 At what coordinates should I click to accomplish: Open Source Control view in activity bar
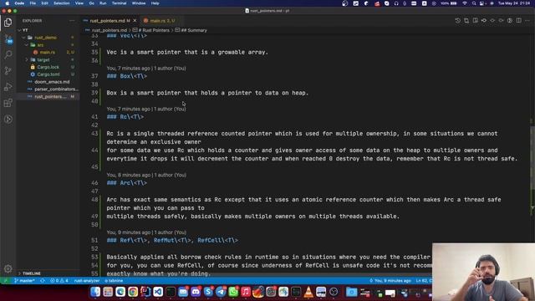pos(8,70)
